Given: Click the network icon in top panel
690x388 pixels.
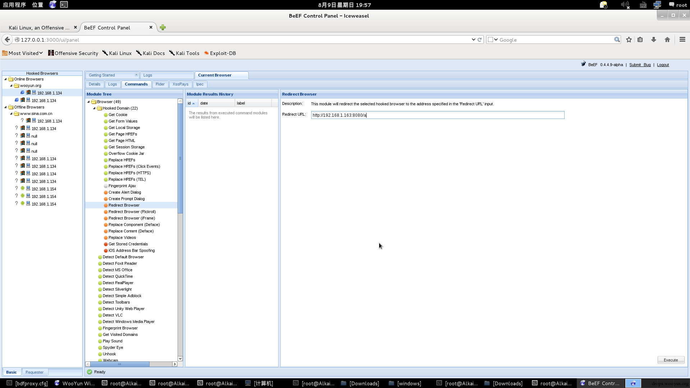Looking at the screenshot, I should (x=657, y=5).
